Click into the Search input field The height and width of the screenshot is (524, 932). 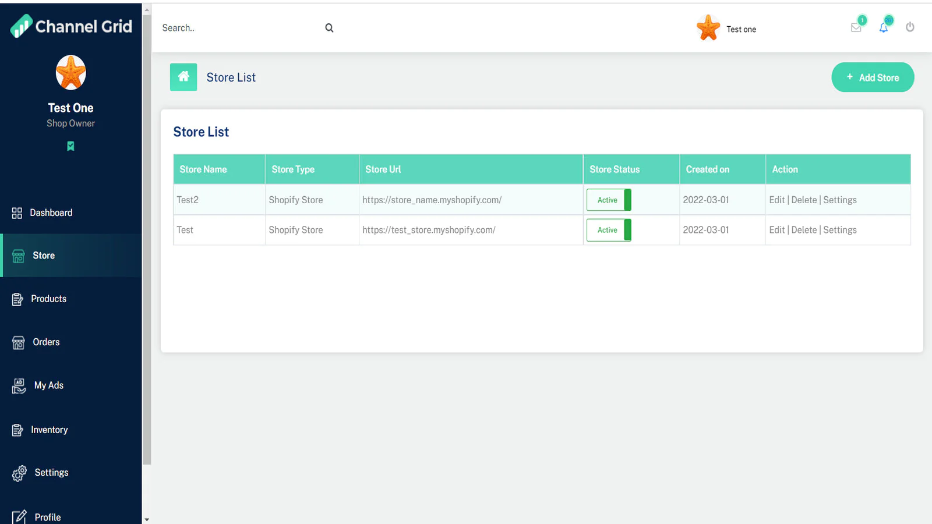pyautogui.click(x=239, y=28)
